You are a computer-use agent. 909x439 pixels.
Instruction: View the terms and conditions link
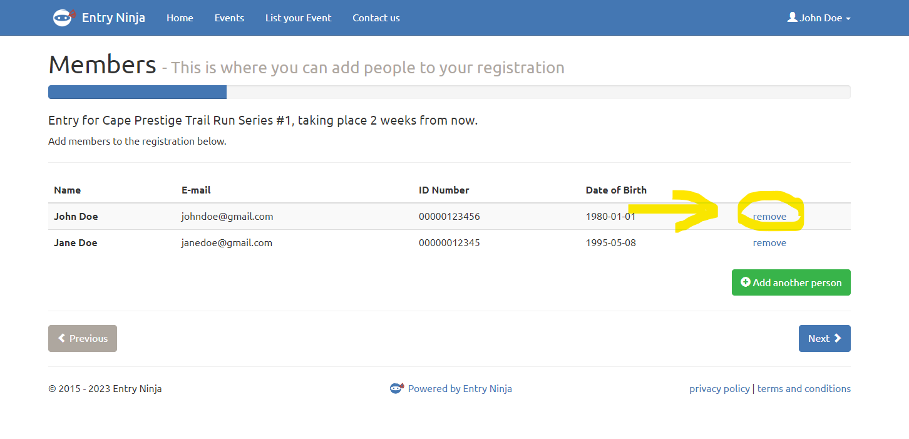(x=804, y=388)
